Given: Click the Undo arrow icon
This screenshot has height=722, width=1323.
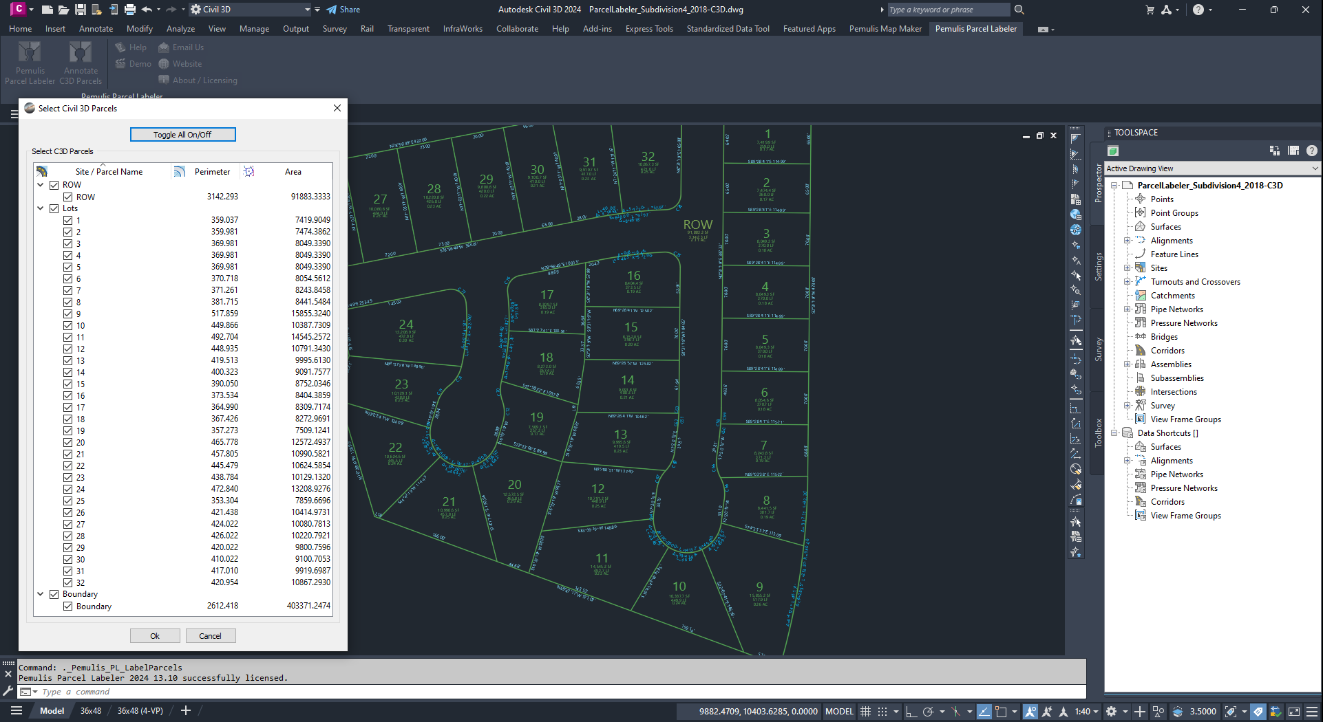Looking at the screenshot, I should point(147,10).
